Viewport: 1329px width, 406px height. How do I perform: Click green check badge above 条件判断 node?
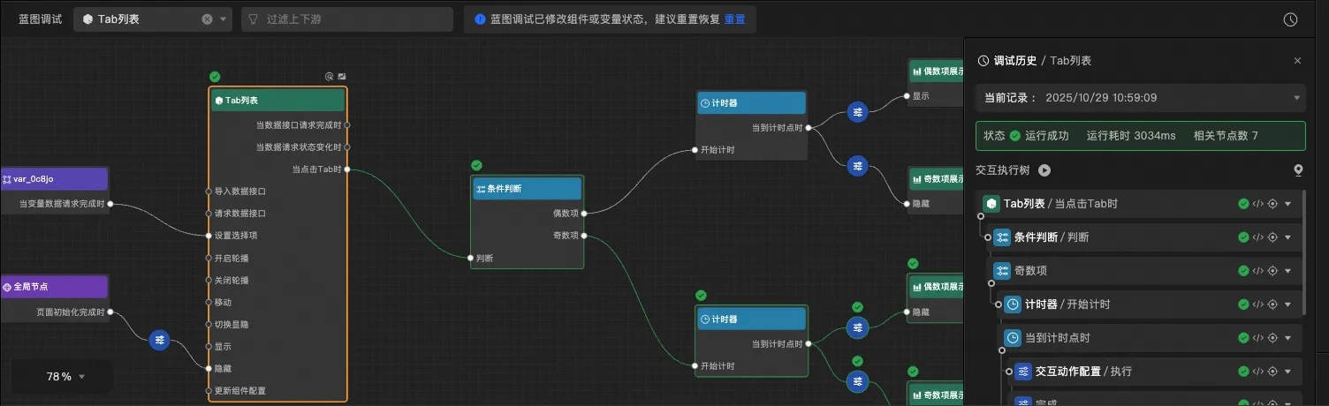[477, 165]
